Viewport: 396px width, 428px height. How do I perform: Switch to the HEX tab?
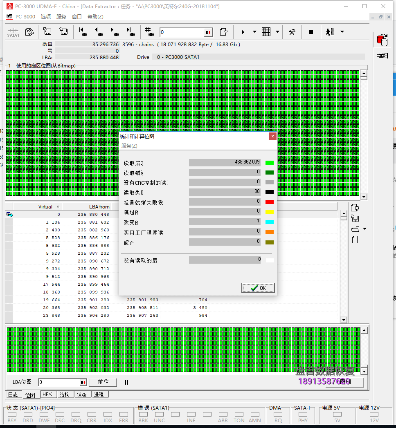(48, 394)
